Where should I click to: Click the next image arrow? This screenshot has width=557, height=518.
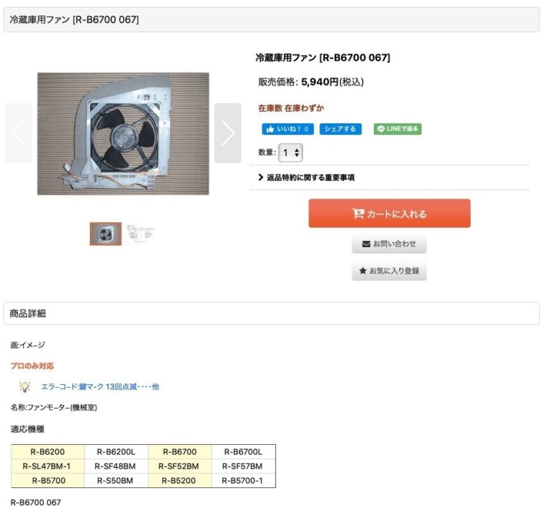(228, 133)
